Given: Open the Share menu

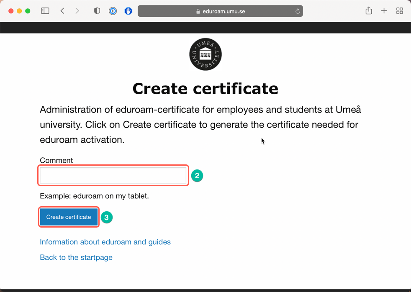Looking at the screenshot, I should (369, 10).
